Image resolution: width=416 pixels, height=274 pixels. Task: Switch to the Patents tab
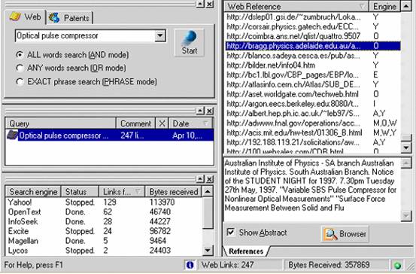[70, 18]
